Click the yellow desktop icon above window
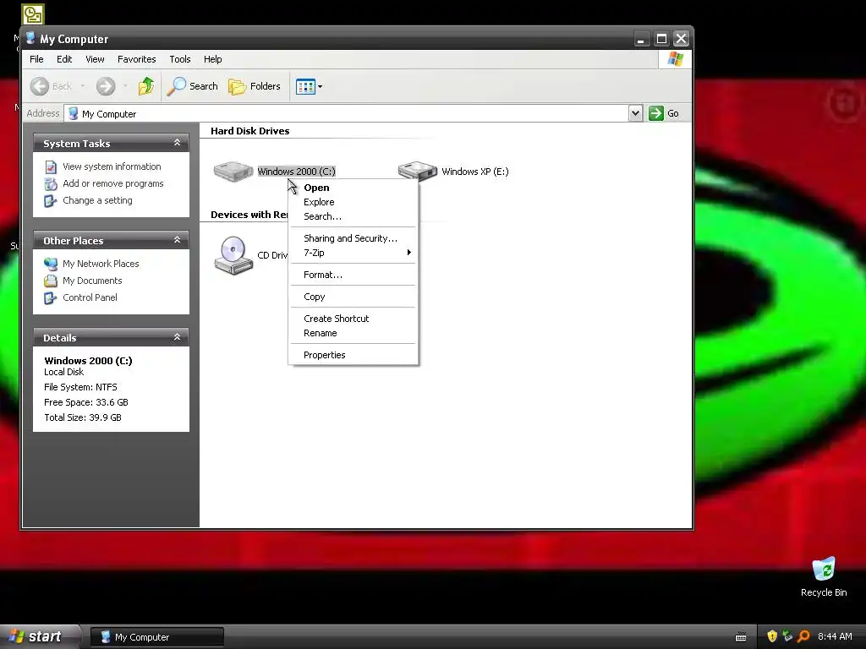Image resolution: width=866 pixels, height=649 pixels. 33,14
